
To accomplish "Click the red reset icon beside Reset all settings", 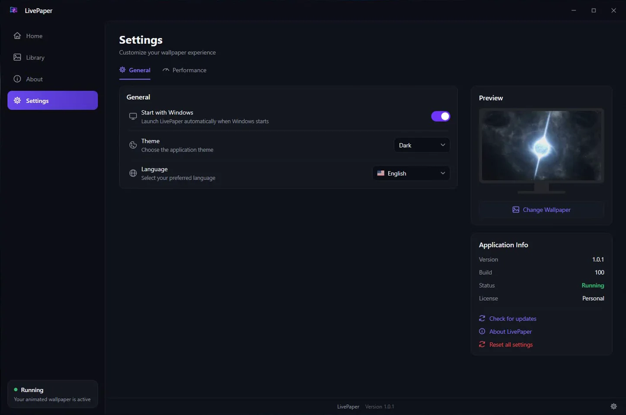I will (x=482, y=344).
